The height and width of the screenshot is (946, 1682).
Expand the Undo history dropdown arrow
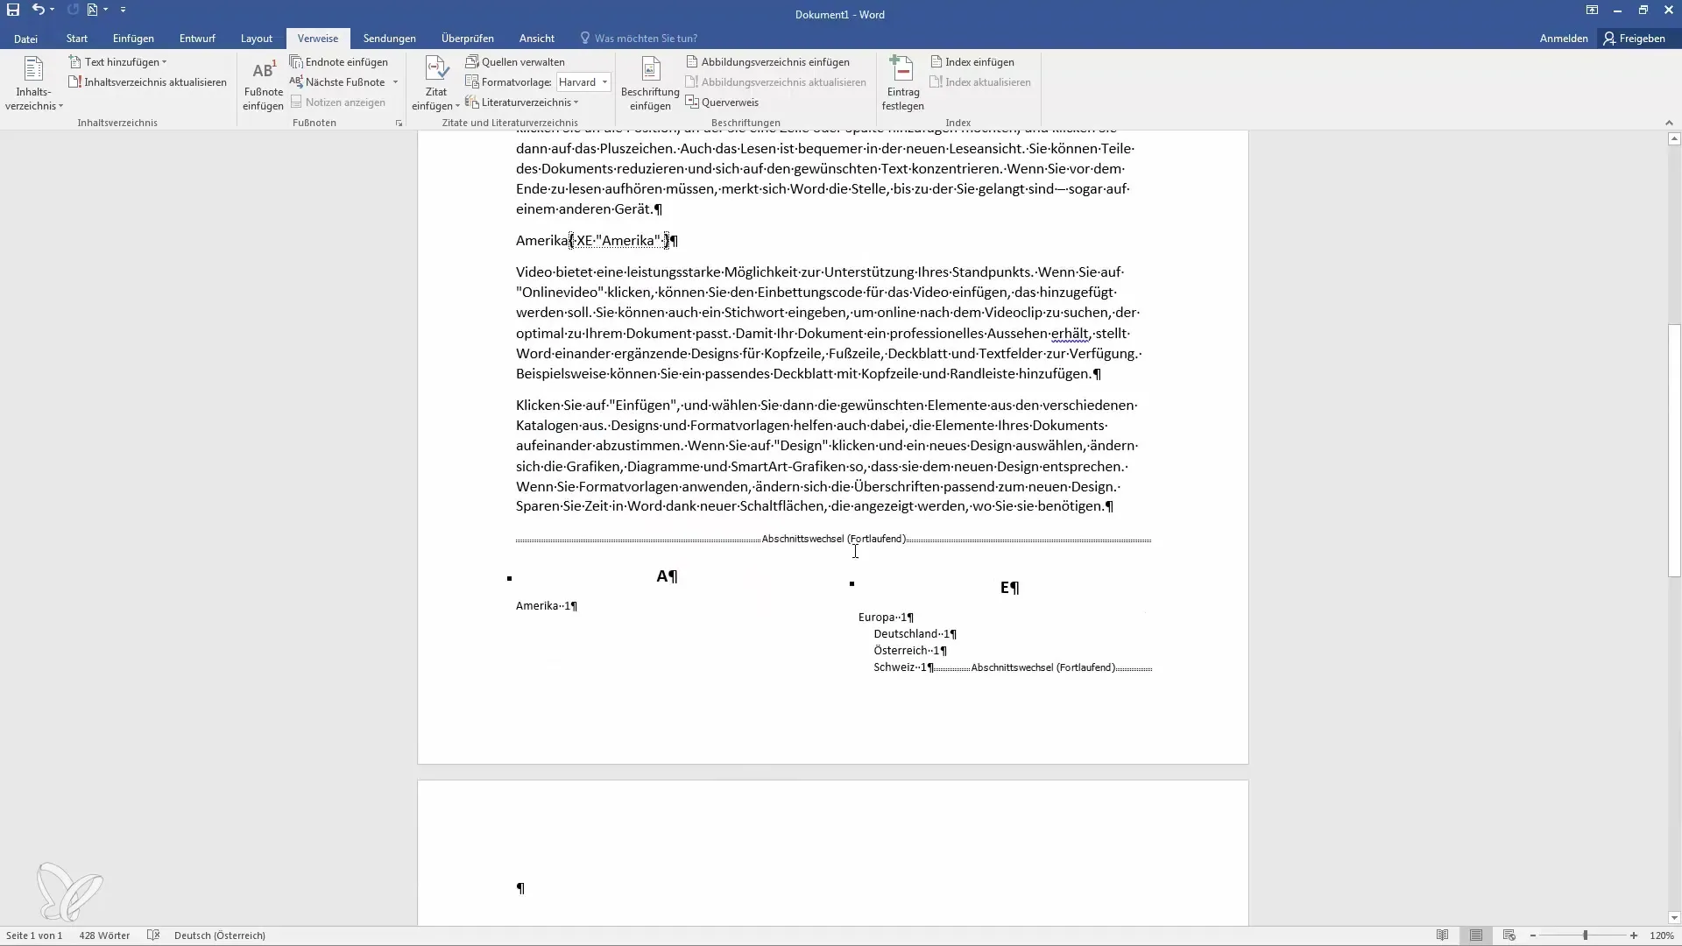[x=53, y=10]
